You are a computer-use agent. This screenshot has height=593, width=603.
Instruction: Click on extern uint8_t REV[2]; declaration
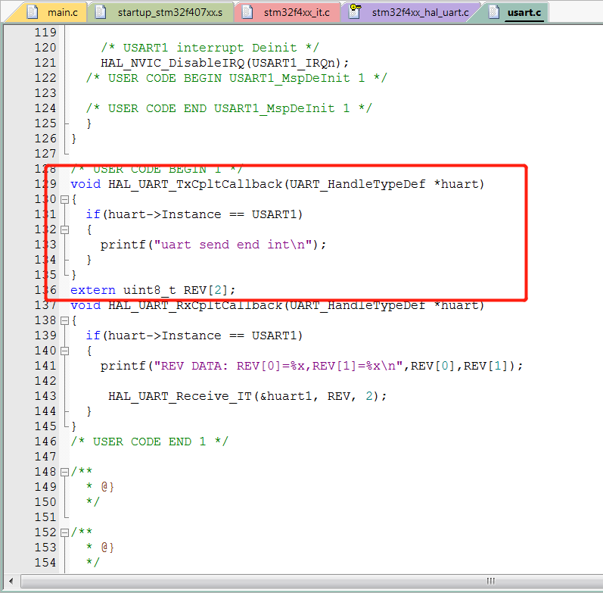153,290
